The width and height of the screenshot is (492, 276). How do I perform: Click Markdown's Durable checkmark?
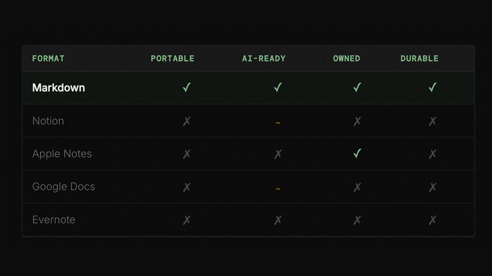(432, 87)
